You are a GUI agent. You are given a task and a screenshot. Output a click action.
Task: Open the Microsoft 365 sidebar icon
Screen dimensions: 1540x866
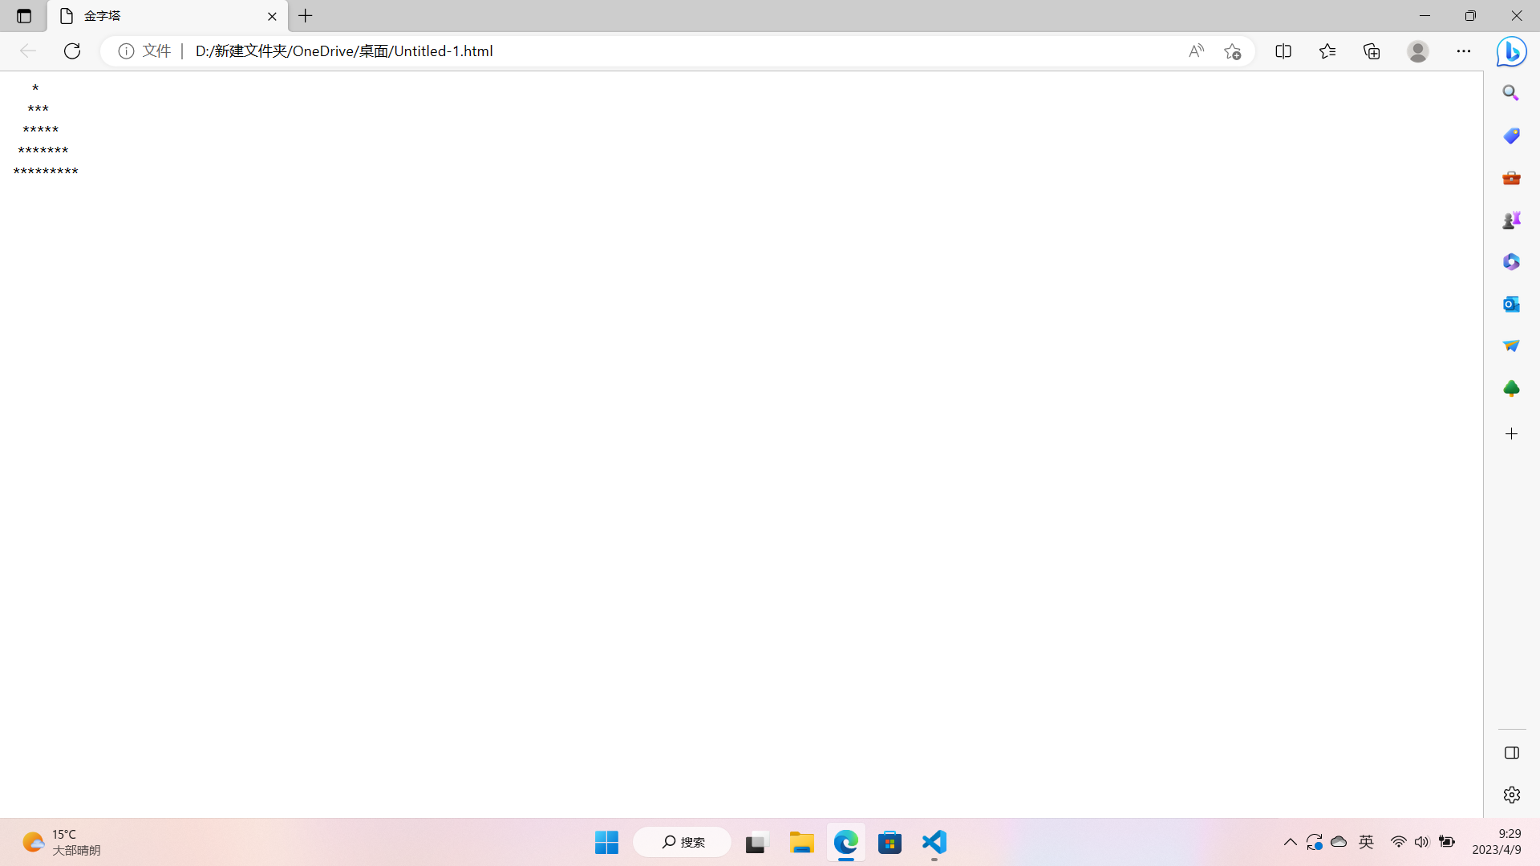tap(1511, 262)
